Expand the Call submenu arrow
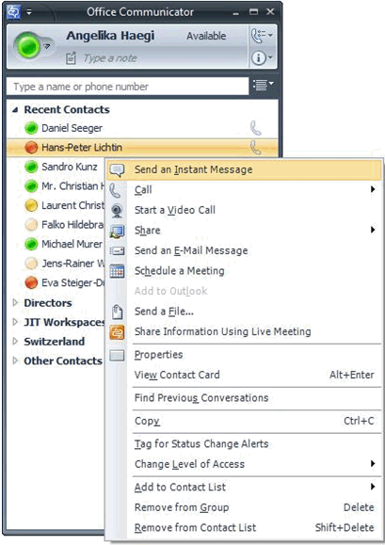Image resolution: width=385 pixels, height=545 pixels. coord(373,189)
